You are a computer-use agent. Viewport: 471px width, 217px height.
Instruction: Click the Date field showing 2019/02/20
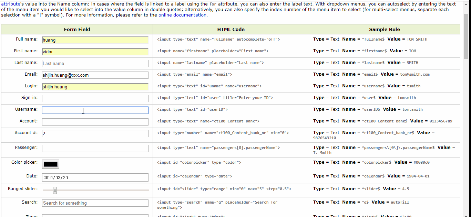point(95,177)
